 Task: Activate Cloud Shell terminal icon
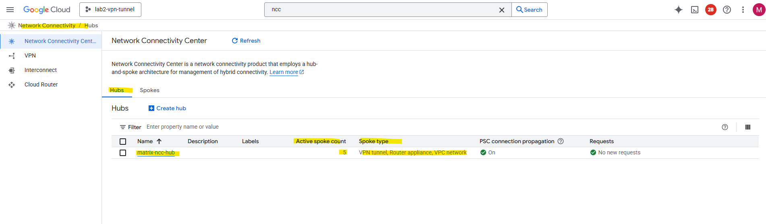pos(695,10)
